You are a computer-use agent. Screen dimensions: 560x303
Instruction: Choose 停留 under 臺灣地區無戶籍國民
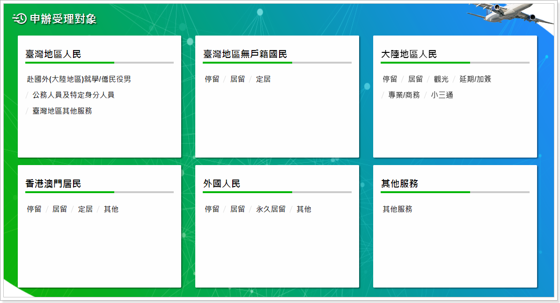212,79
